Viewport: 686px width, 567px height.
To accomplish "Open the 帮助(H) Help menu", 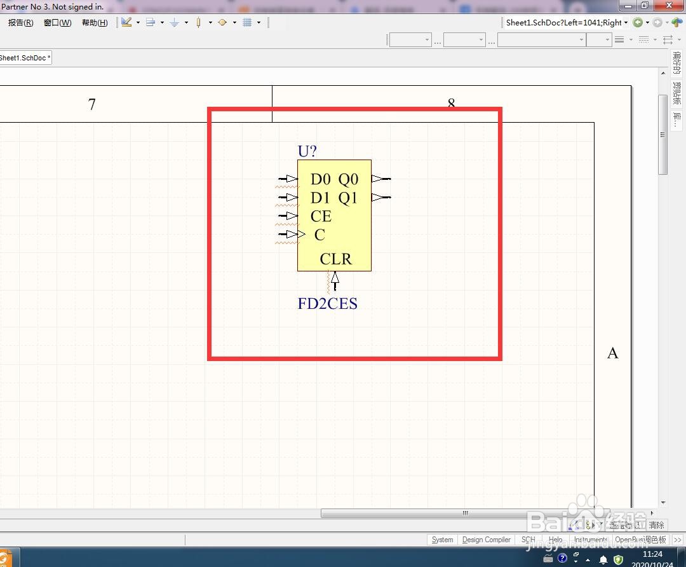I will pos(95,23).
